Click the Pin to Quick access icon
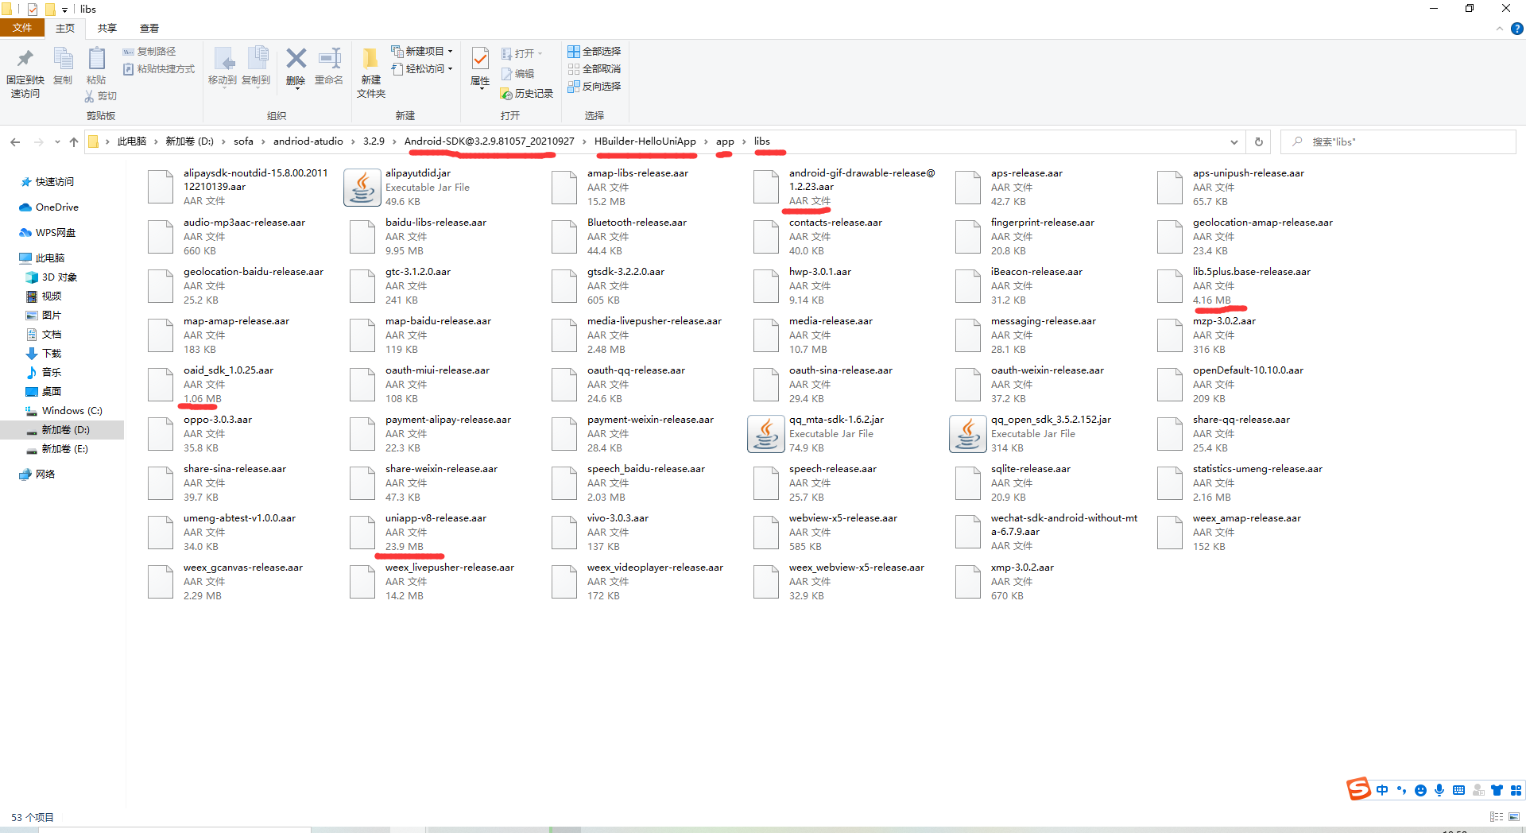This screenshot has height=833, width=1526. coord(25,60)
